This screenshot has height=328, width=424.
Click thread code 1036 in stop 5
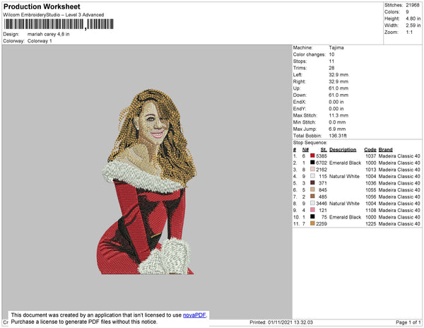pos(371,183)
